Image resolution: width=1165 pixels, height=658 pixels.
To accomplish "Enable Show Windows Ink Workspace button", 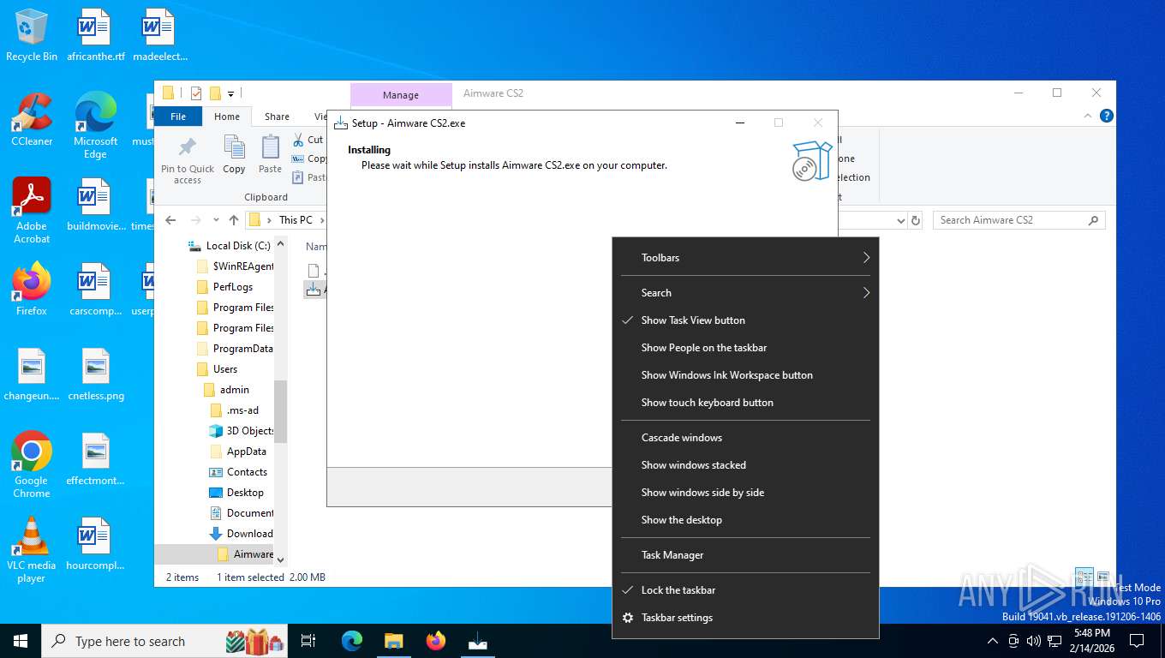I will (745, 375).
